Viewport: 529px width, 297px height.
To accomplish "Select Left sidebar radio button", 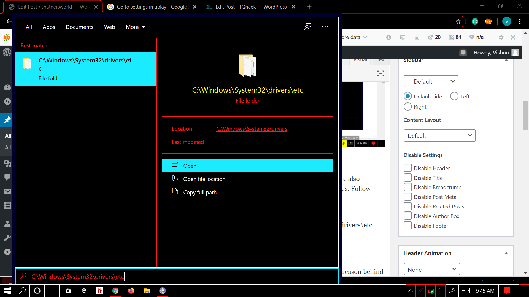I will (454, 96).
